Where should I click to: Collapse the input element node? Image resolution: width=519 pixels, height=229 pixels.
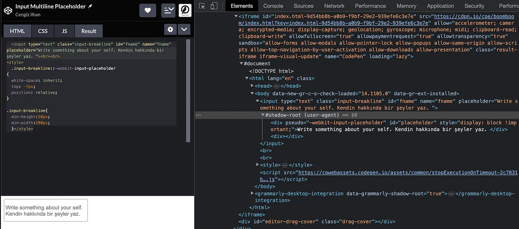(x=257, y=101)
